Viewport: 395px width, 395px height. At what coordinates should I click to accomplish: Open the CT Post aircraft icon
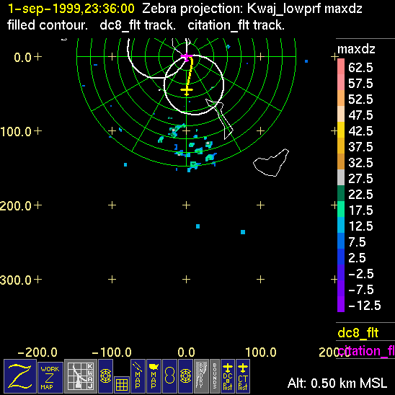click(243, 376)
